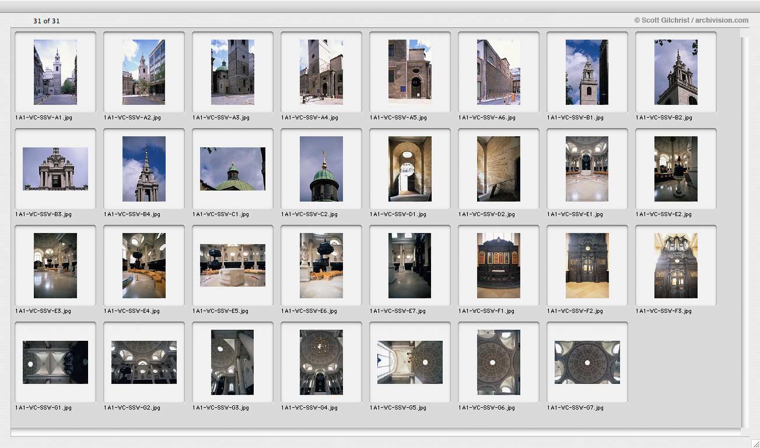760x448 pixels.
Task: Select landscape thumbnail 1A1-WC-SSW-B3.jpg
Action: [55, 169]
